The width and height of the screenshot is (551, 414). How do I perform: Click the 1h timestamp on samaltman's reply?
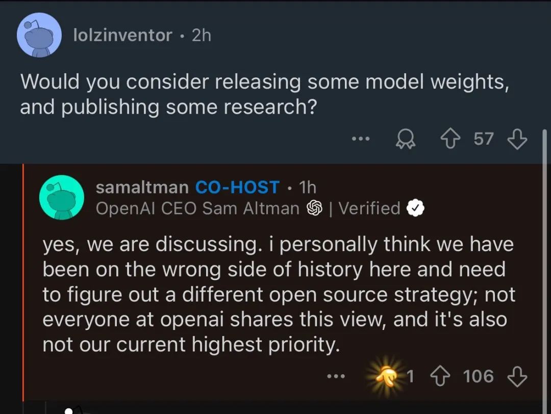308,187
